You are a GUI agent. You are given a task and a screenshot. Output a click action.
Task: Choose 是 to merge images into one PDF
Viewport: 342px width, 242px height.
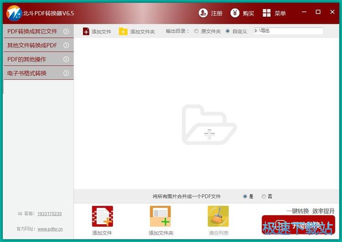pyautogui.click(x=245, y=196)
